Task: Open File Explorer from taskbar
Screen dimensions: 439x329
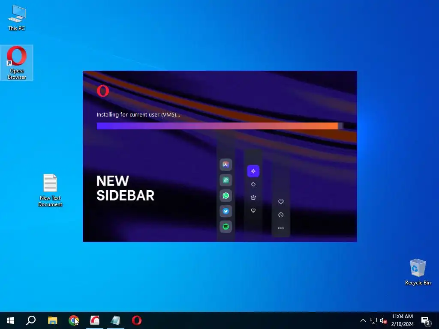Action: click(x=52, y=320)
